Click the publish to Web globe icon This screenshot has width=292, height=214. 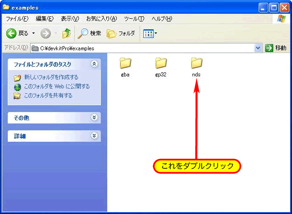coord(17,87)
